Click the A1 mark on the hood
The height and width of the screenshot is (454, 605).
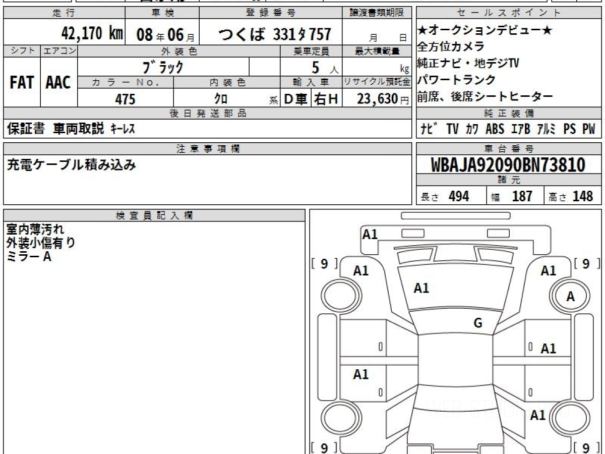point(421,288)
